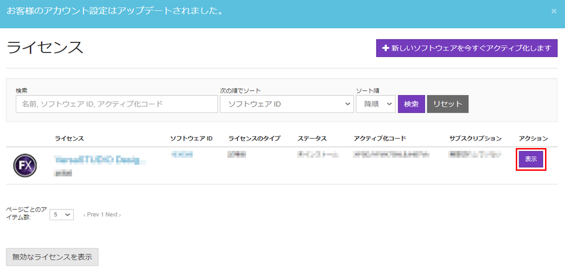Open the items per page dropdown

(x=61, y=214)
